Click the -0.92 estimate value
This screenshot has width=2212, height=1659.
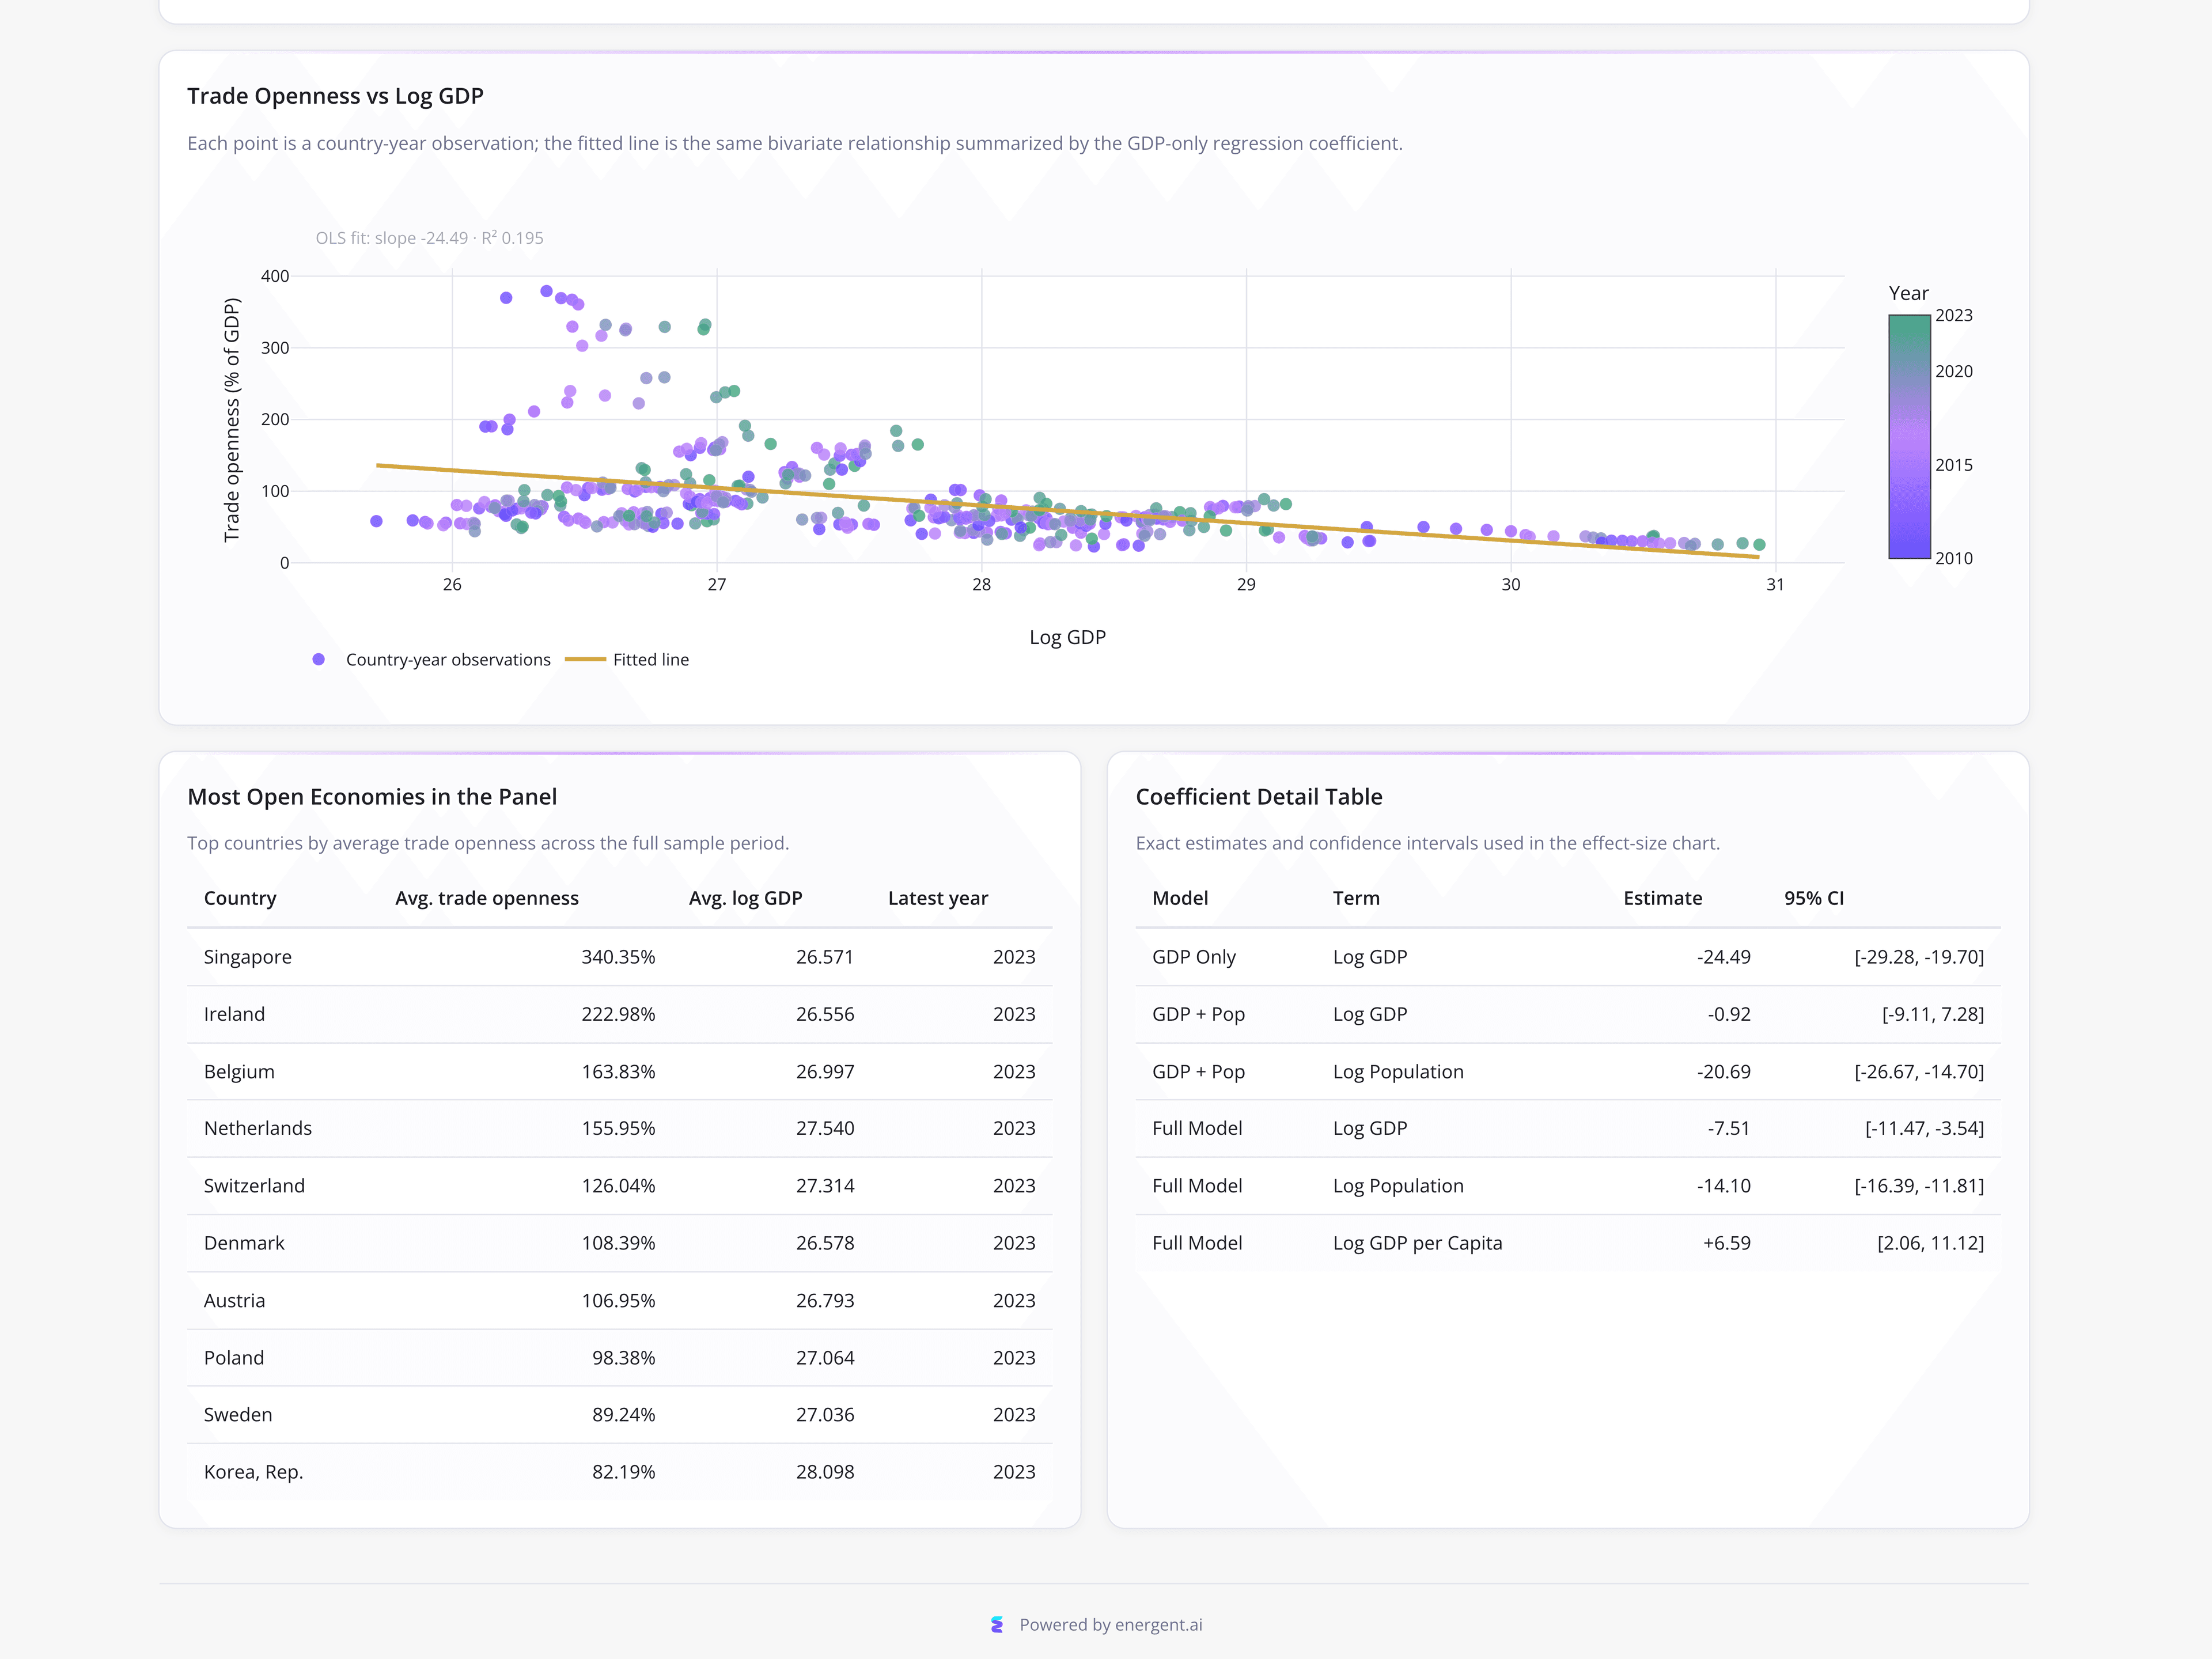point(1729,1014)
